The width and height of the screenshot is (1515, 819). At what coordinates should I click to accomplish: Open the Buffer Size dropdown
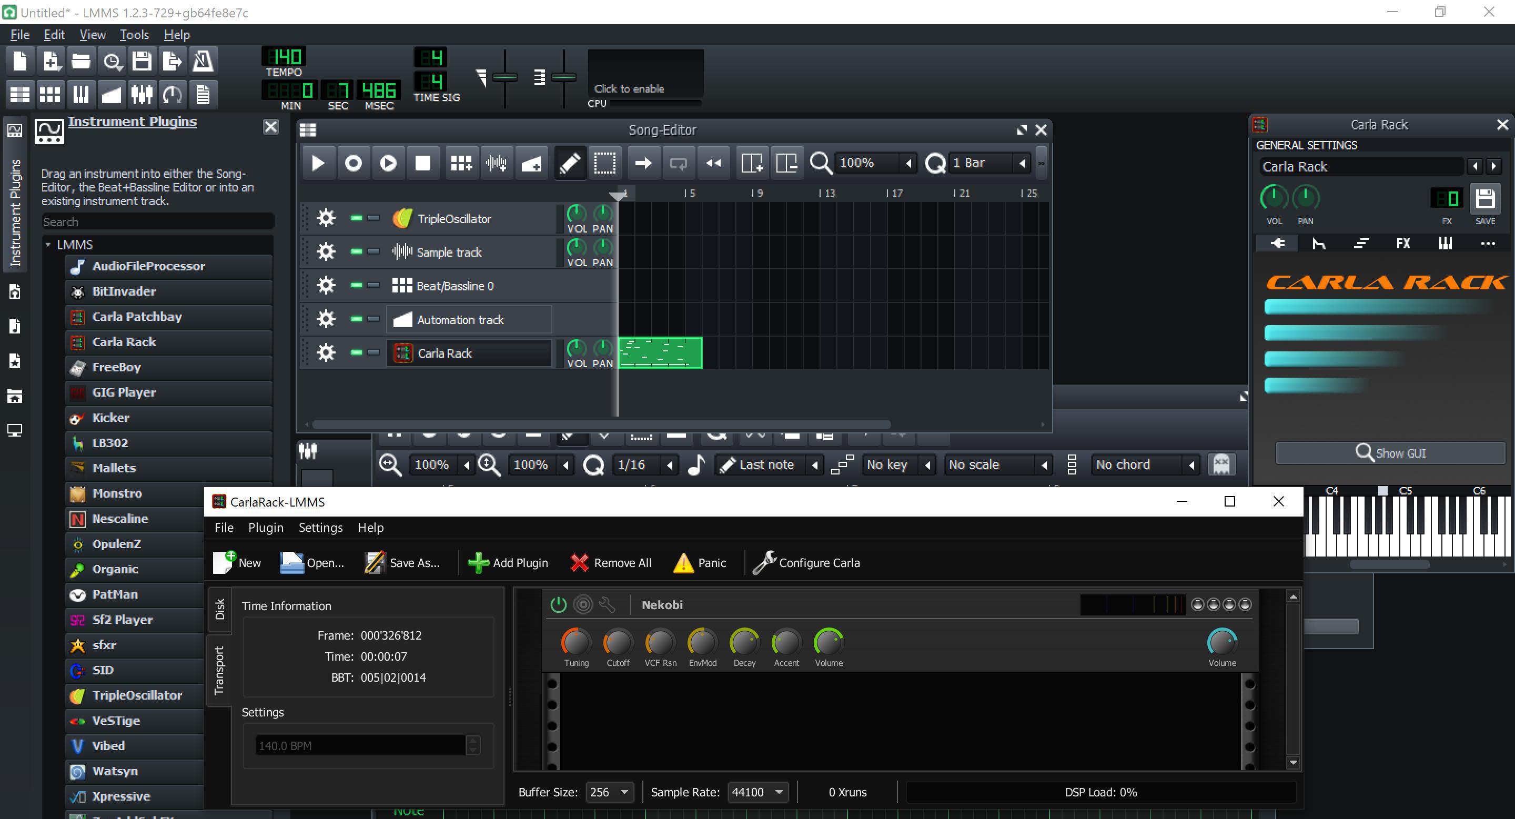[x=610, y=792]
